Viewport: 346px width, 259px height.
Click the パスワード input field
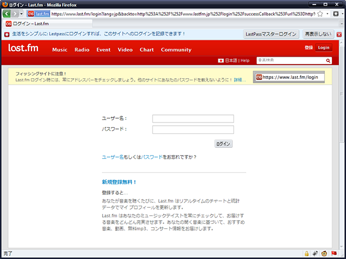click(193, 129)
